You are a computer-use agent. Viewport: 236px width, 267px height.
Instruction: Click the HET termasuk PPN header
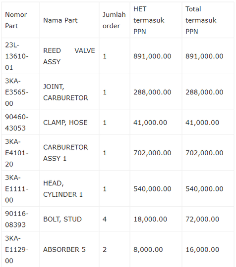[149, 20]
